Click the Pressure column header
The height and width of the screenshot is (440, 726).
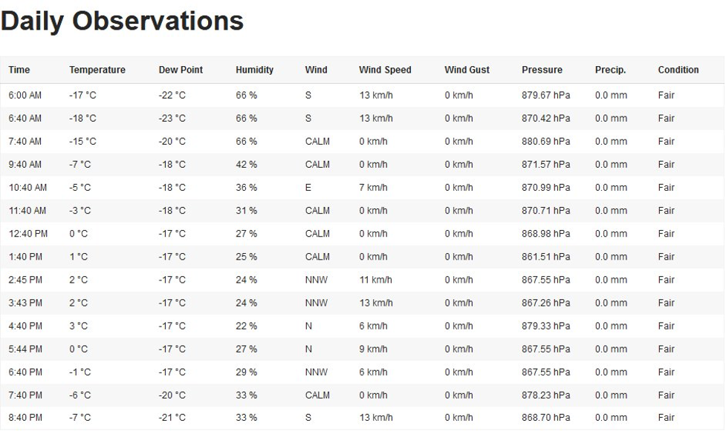point(542,70)
